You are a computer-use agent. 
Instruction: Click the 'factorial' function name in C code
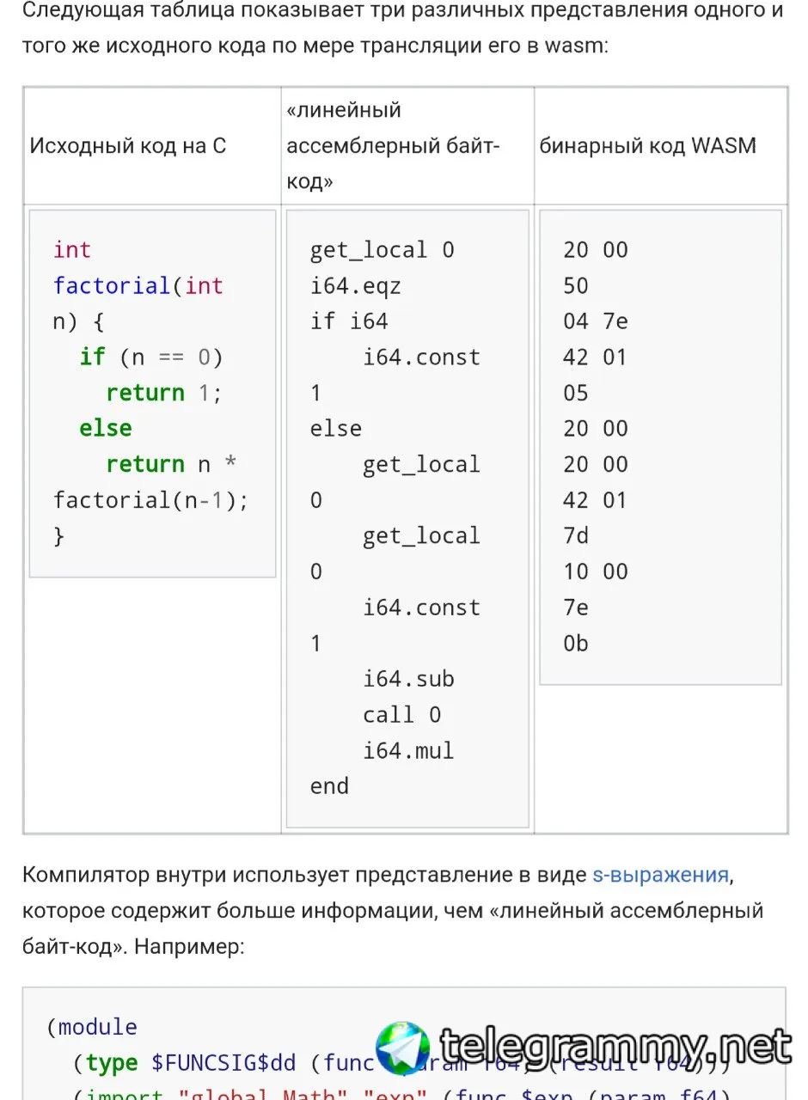point(112,285)
